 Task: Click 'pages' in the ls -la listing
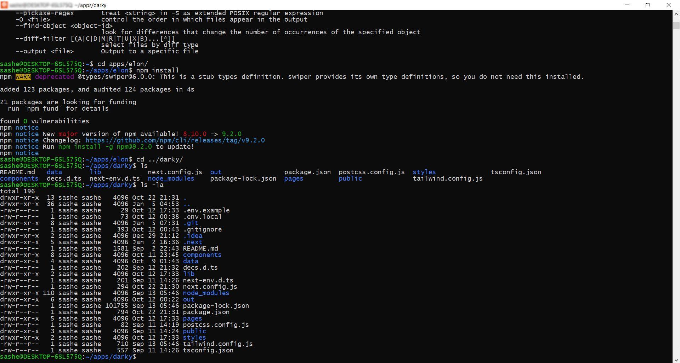(x=192, y=318)
